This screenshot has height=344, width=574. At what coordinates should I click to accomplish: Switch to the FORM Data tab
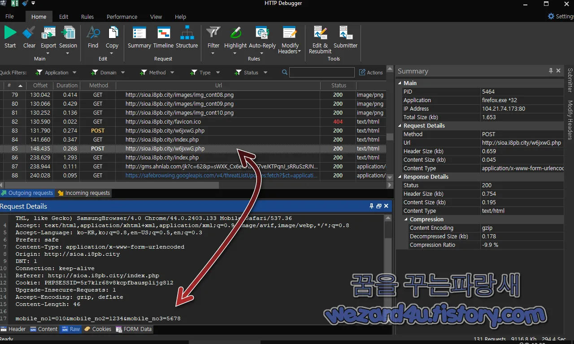point(134,329)
